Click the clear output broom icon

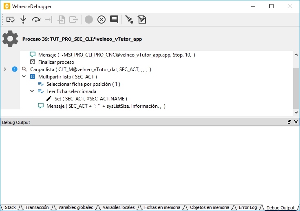(129, 20)
